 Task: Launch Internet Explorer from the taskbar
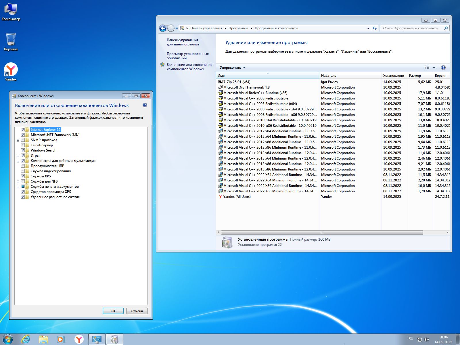pyautogui.click(x=26, y=339)
